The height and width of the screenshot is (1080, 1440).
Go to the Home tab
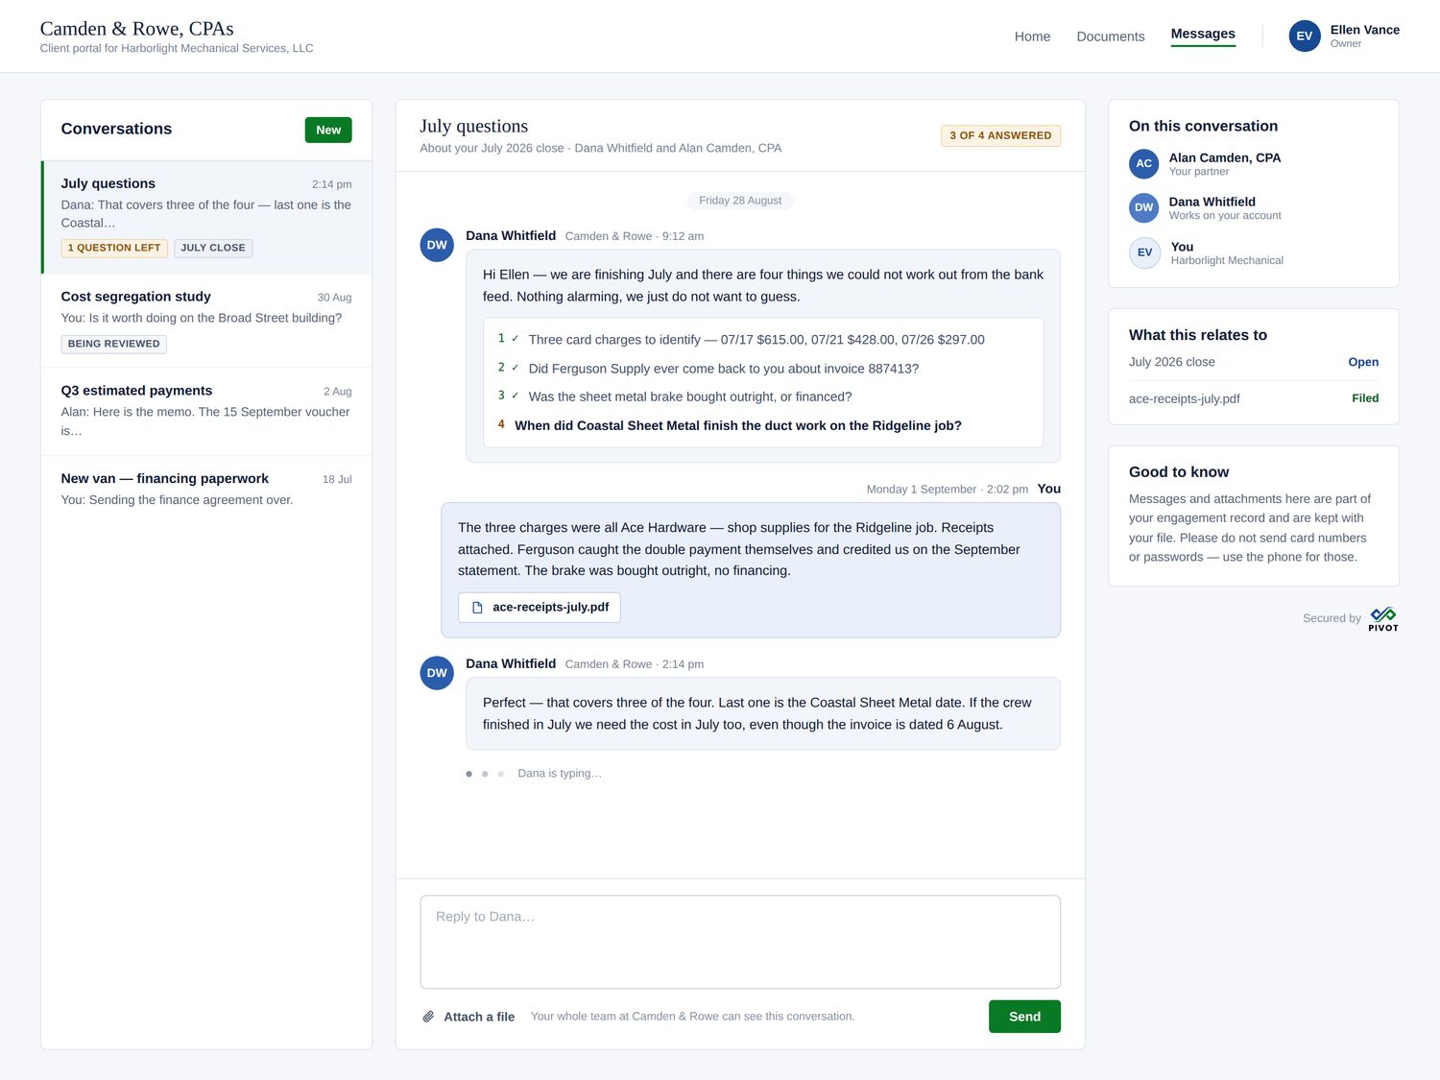pyautogui.click(x=1032, y=36)
